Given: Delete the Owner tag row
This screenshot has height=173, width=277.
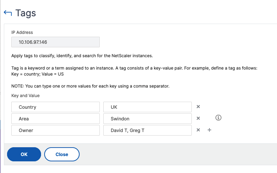Looking at the screenshot, I should [198, 130].
